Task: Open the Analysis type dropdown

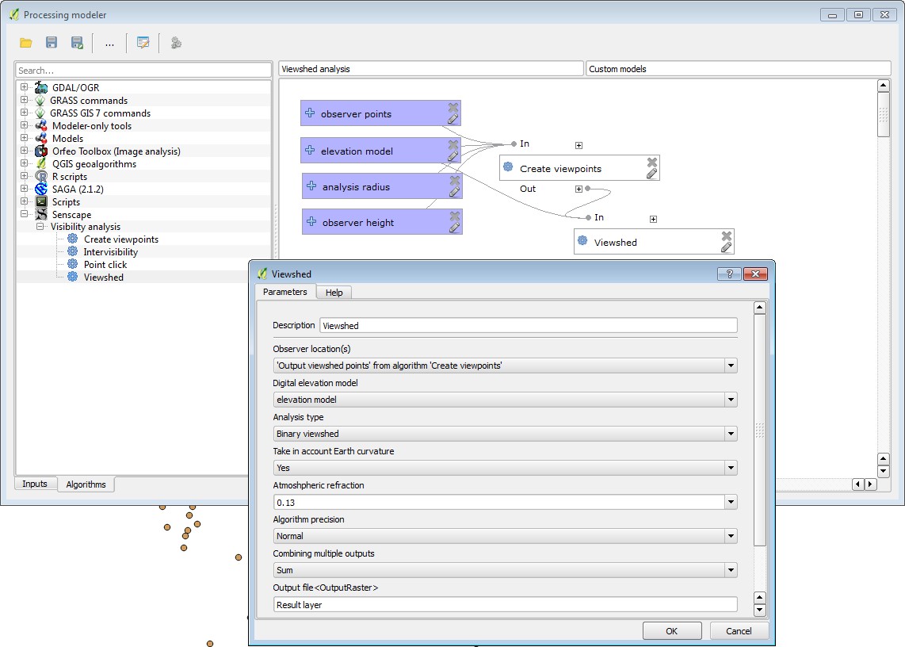Action: tap(731, 434)
